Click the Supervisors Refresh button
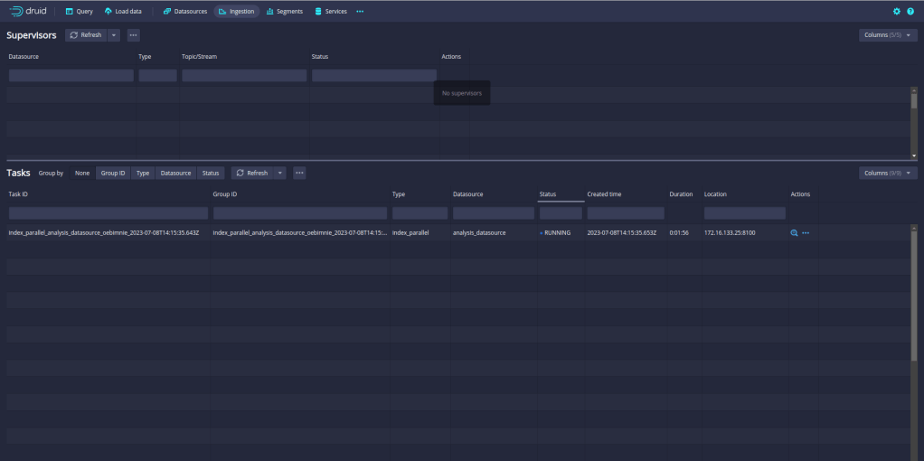Image resolution: width=924 pixels, height=461 pixels. pos(86,35)
